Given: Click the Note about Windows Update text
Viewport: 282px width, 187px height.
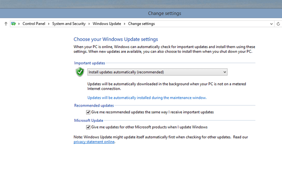Looking at the screenshot, I should 161,139.
